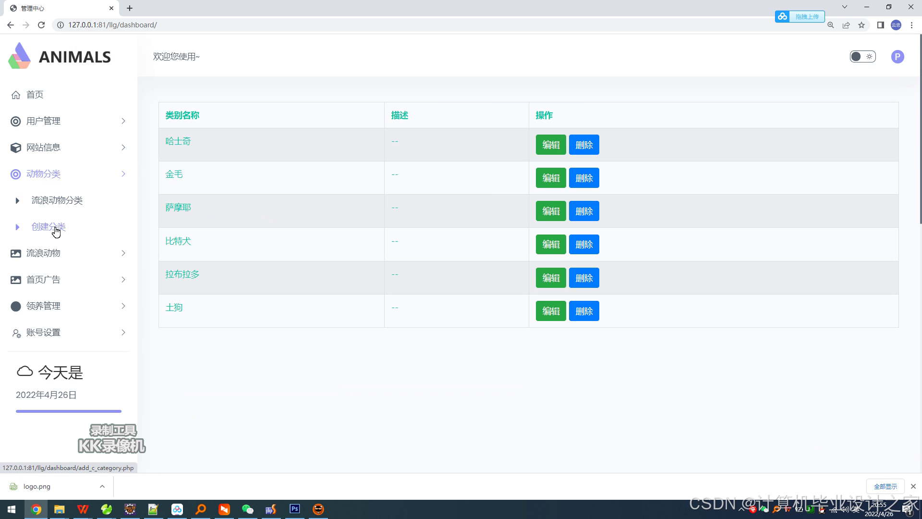Click the browser address bar URL

(x=112, y=25)
